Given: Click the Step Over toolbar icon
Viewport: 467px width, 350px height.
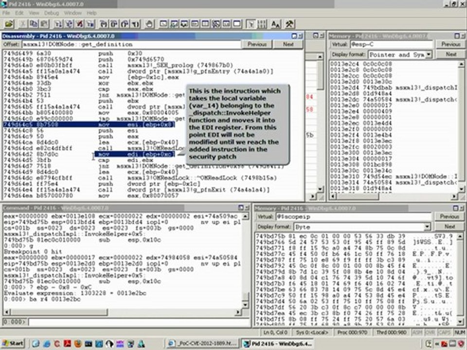Looking at the screenshot, I should tap(114, 24).
